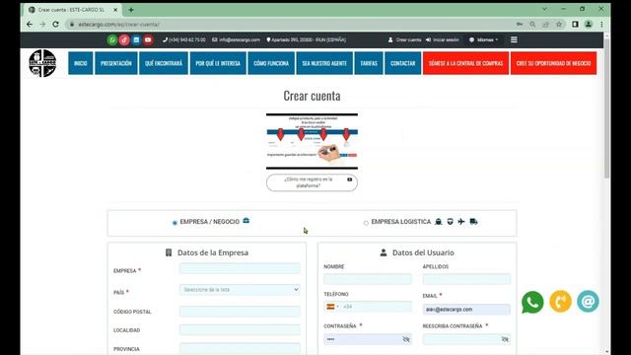The width and height of the screenshot is (631, 355).
Task: Bookmark this page with the star icon
Action: pos(559,24)
